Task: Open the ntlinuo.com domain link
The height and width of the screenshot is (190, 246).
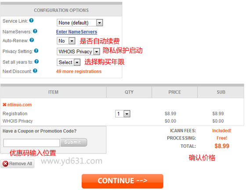Action: click(19, 105)
